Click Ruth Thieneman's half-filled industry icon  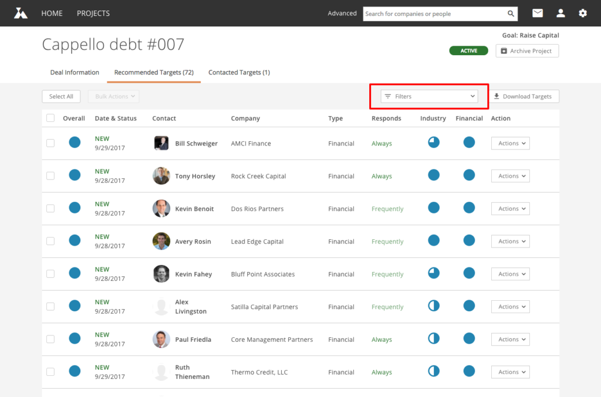point(434,371)
